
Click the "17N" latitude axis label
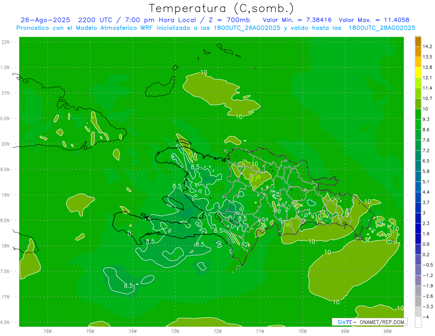(x=6, y=297)
